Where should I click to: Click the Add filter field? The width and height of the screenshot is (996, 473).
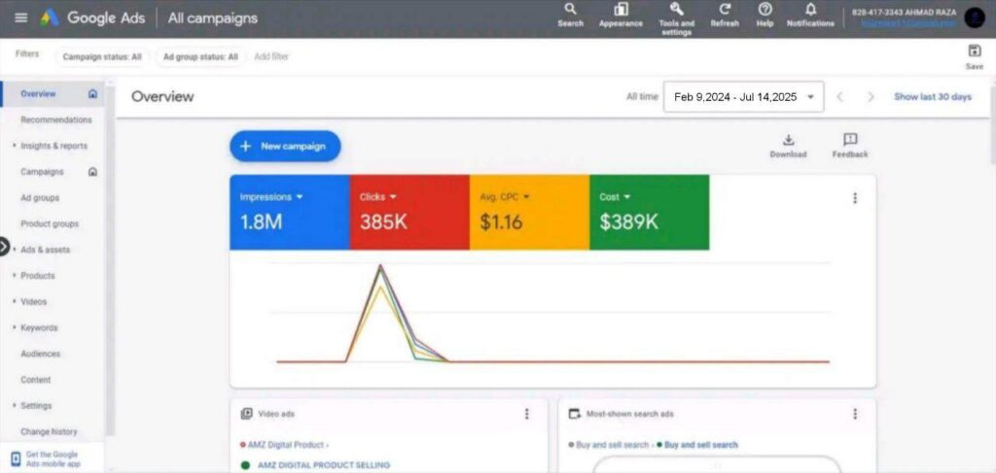coord(271,57)
